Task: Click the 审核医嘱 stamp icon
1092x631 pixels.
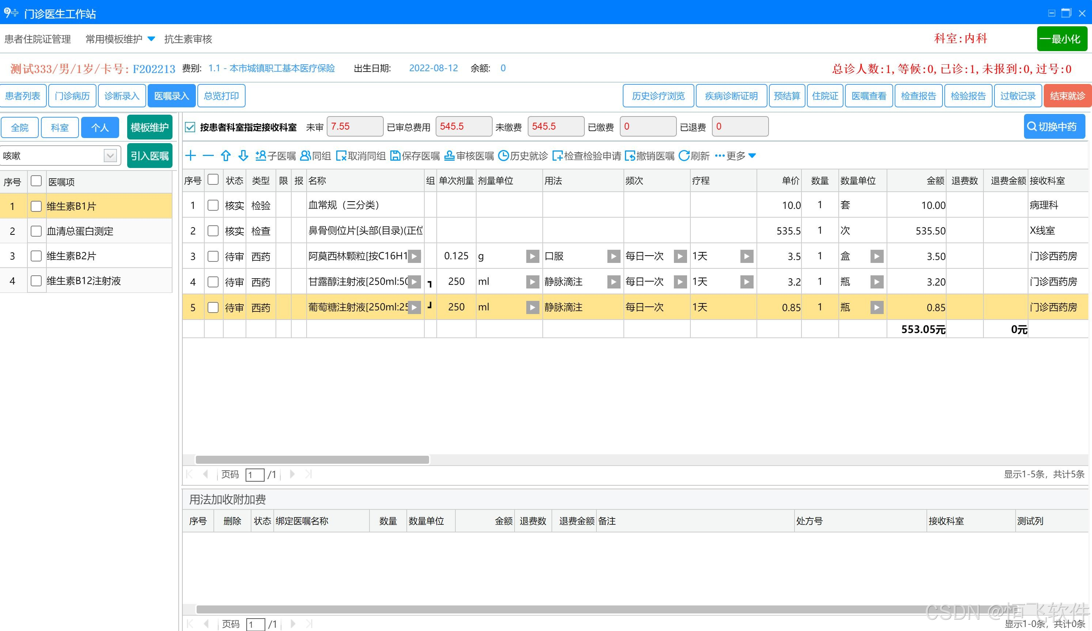Action: (x=450, y=156)
